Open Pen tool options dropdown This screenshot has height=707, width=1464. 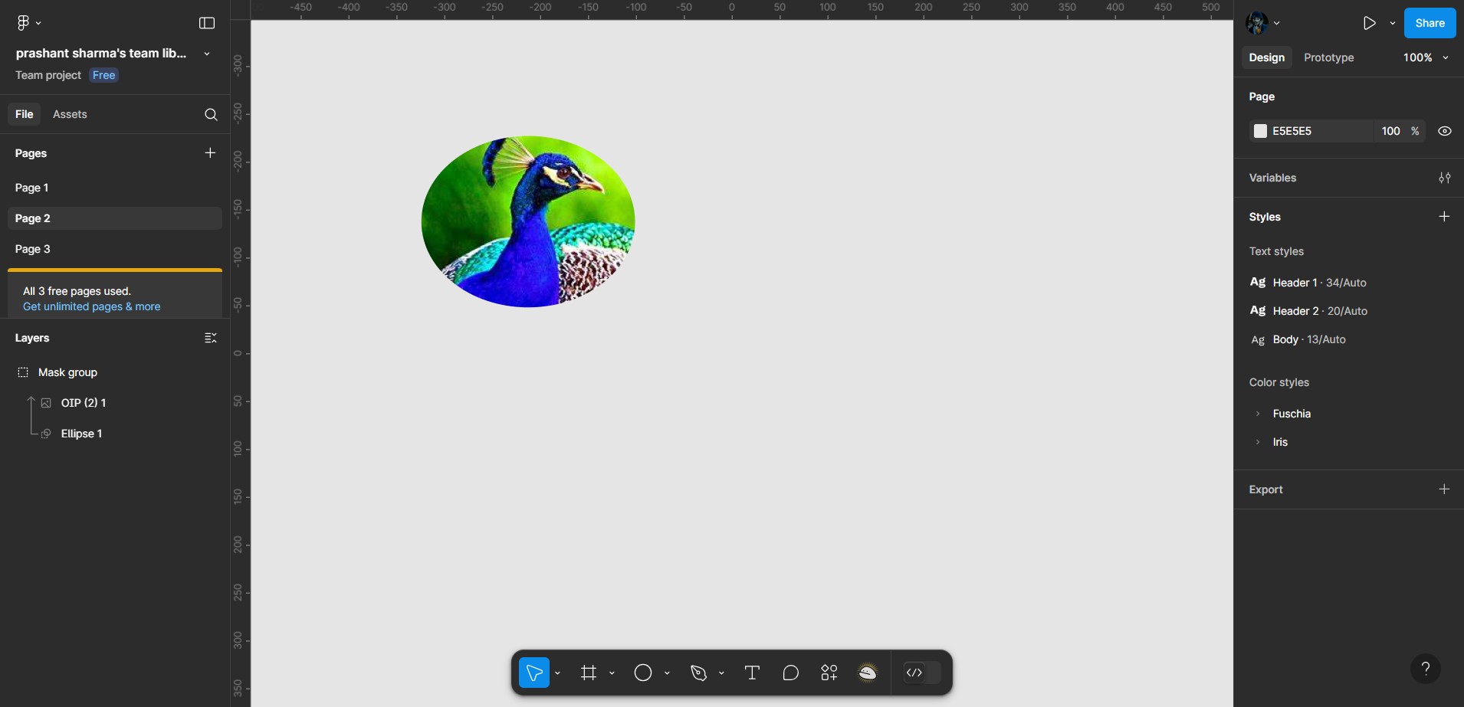(x=721, y=673)
